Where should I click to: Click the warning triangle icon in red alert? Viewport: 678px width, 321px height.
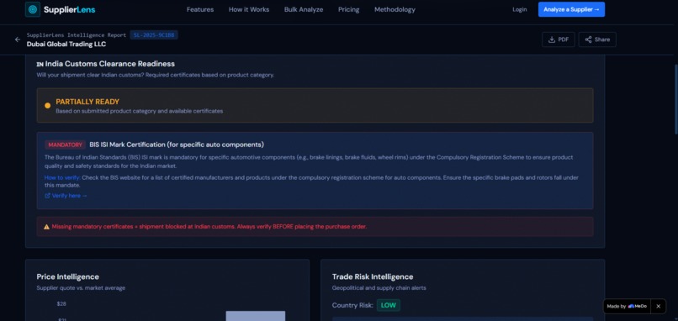pos(47,226)
